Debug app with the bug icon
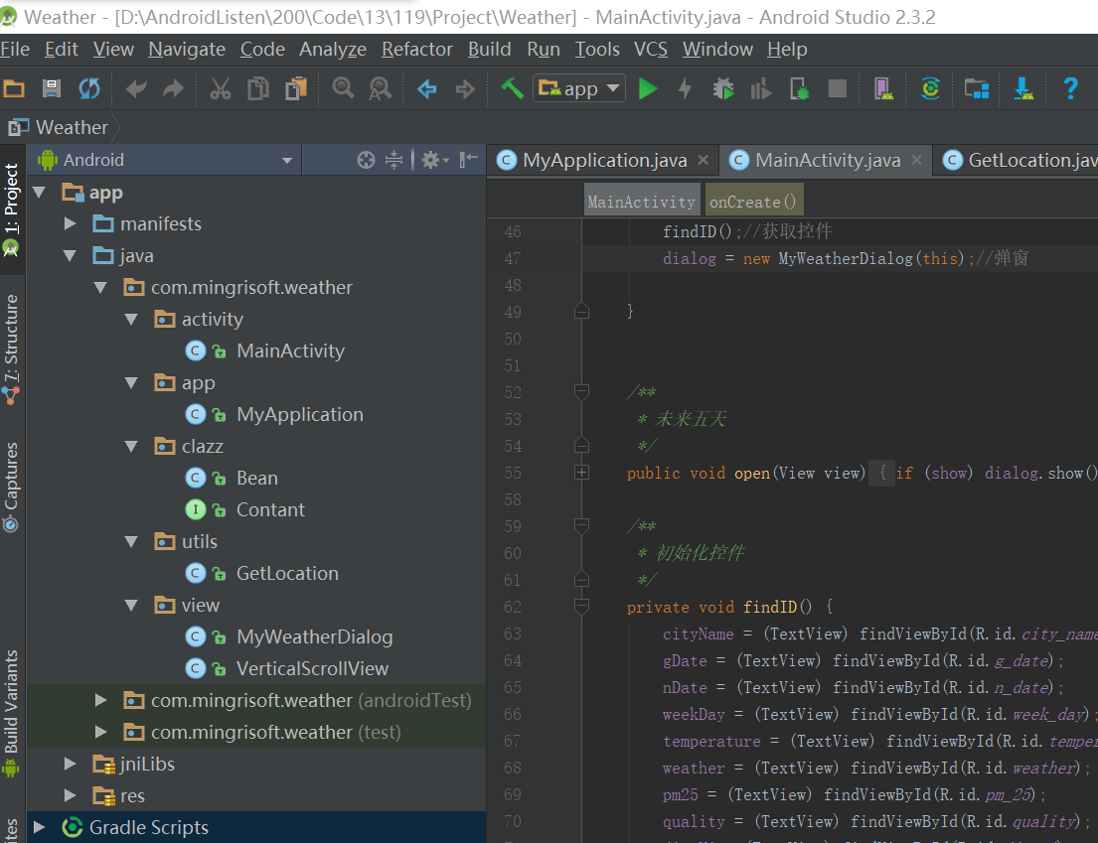 723,88
